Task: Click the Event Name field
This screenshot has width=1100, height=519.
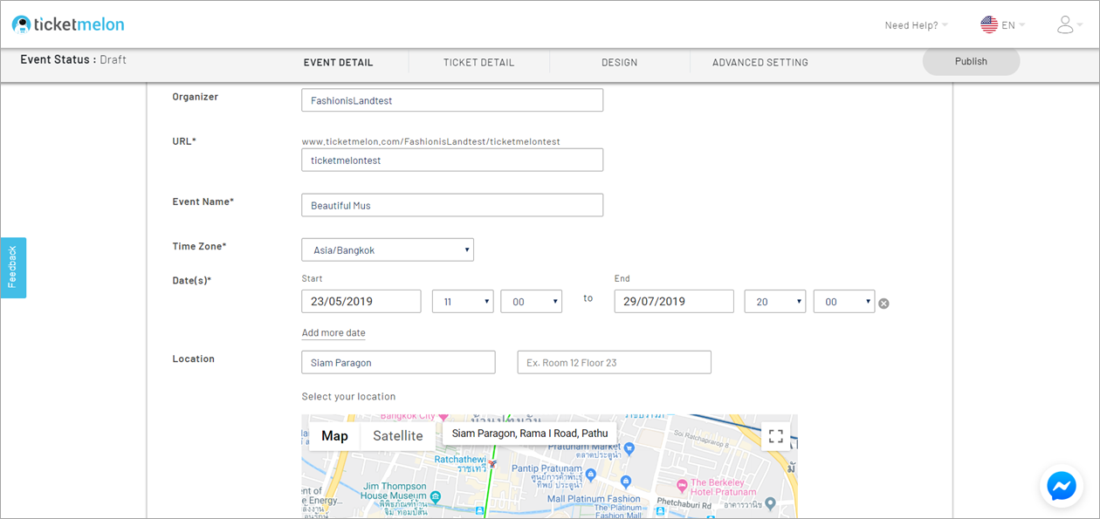Action: point(452,205)
